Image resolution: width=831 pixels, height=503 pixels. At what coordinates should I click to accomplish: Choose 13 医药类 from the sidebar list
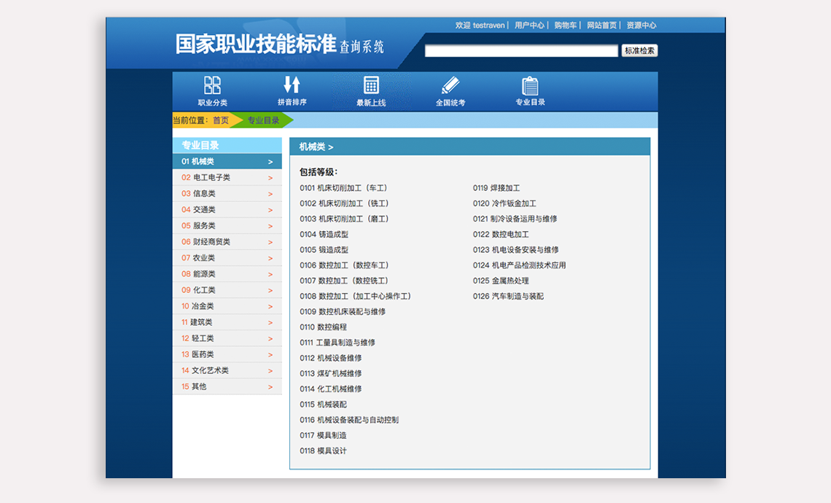(x=203, y=354)
